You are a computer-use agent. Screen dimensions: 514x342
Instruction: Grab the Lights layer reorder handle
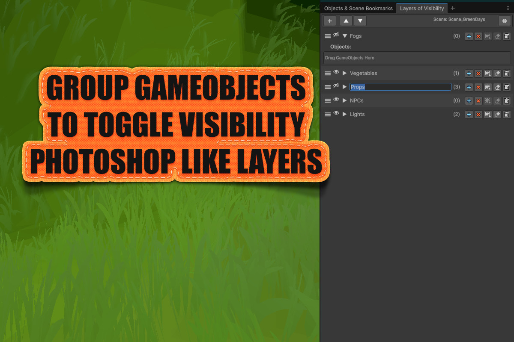coord(328,115)
